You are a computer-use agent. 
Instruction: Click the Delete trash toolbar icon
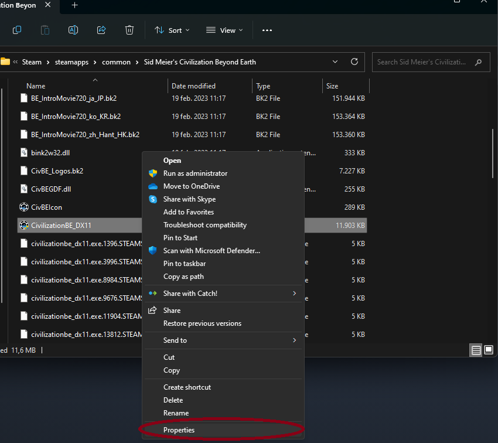pyautogui.click(x=129, y=30)
